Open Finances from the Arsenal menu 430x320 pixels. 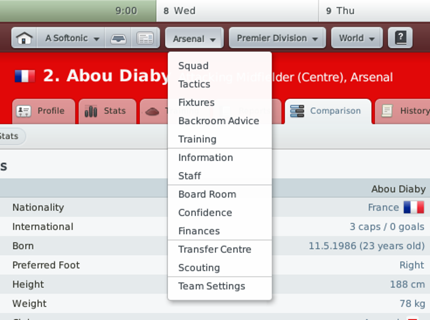click(199, 231)
